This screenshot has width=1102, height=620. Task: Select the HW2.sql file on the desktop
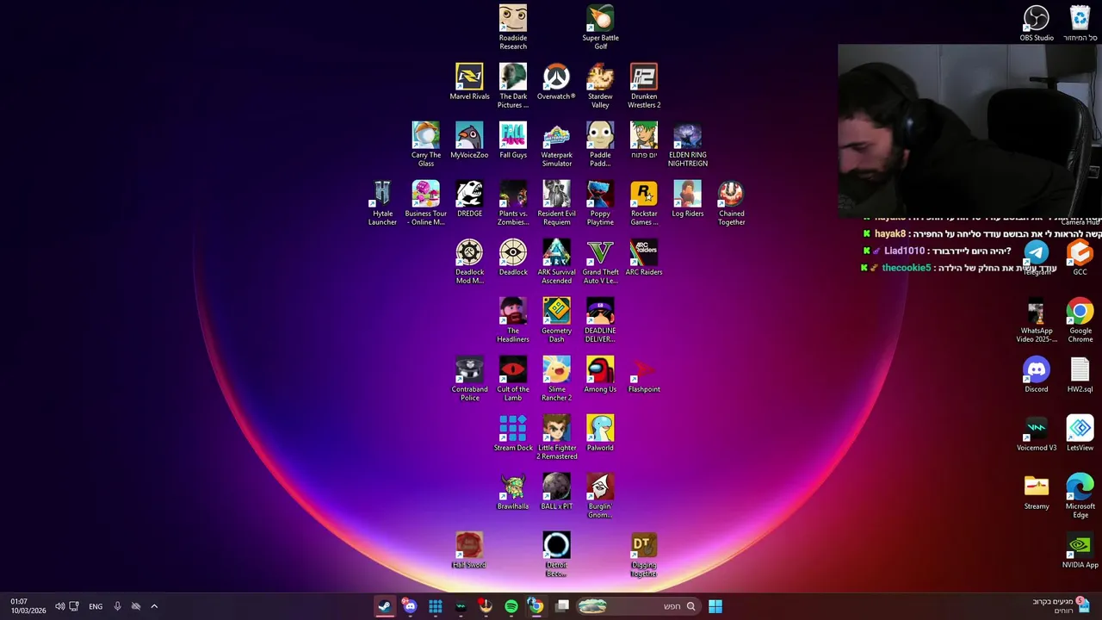pyautogui.click(x=1080, y=375)
